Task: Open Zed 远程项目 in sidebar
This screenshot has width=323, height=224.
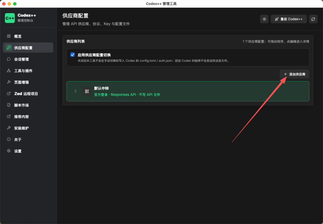Action: coord(28,94)
